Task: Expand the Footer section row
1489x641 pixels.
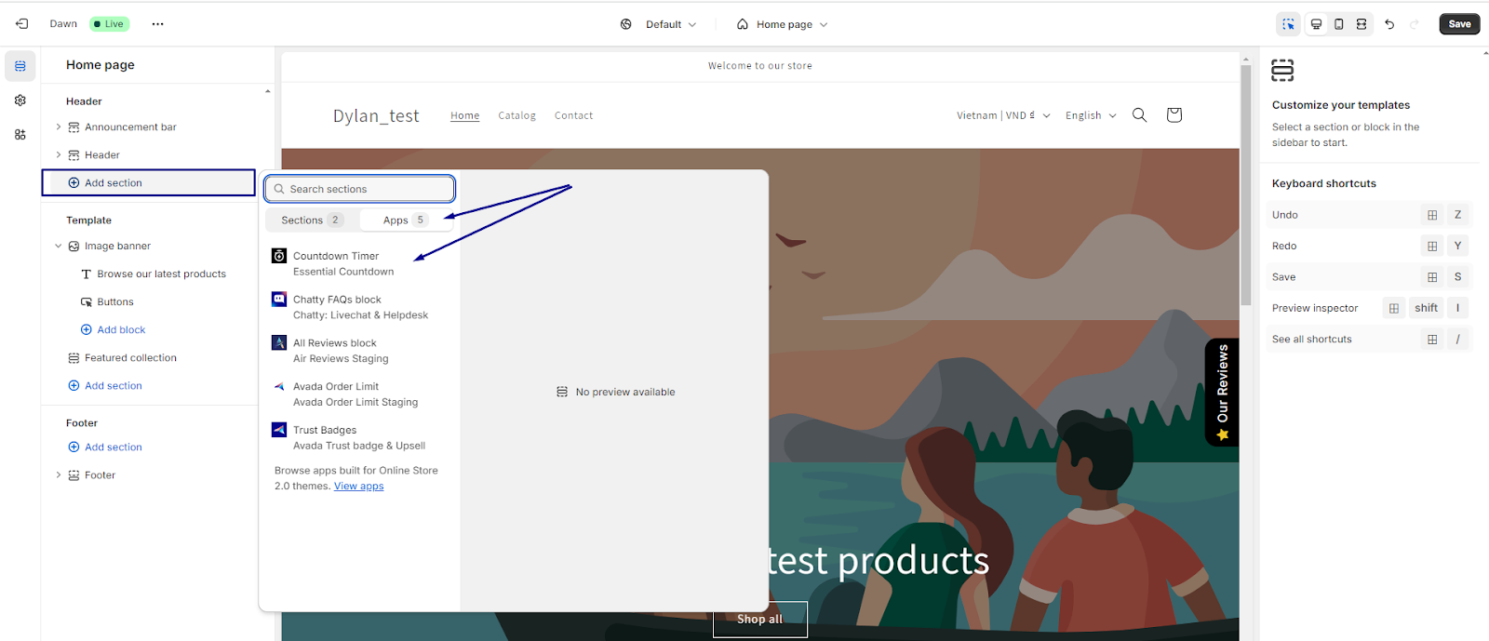Action: coord(59,475)
